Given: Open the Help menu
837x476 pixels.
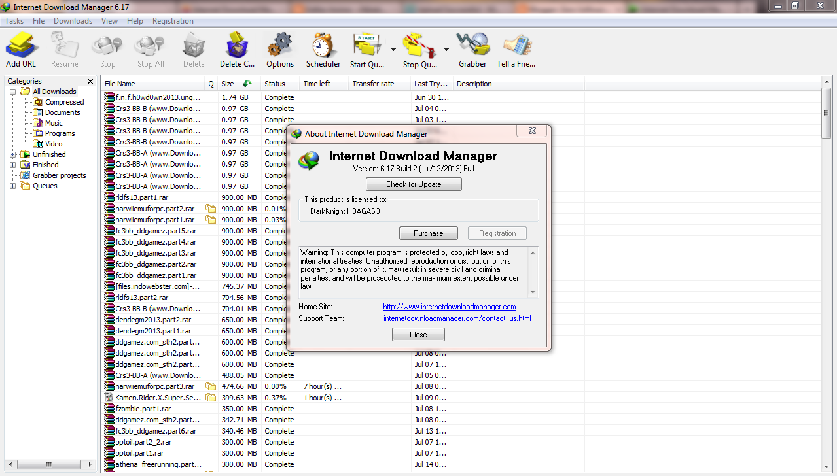Looking at the screenshot, I should pos(135,21).
